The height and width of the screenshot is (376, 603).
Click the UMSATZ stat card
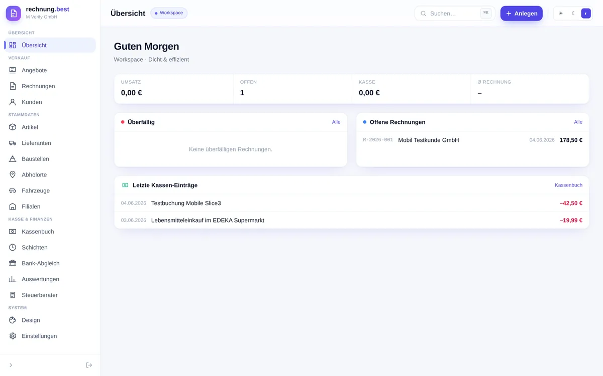pos(174,89)
